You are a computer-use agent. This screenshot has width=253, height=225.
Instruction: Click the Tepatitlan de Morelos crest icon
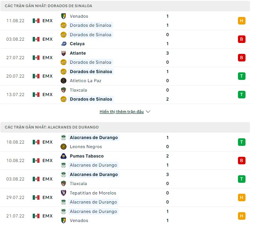click(x=63, y=193)
